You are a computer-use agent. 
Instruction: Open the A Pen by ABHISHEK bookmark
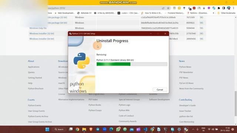[104, 13]
